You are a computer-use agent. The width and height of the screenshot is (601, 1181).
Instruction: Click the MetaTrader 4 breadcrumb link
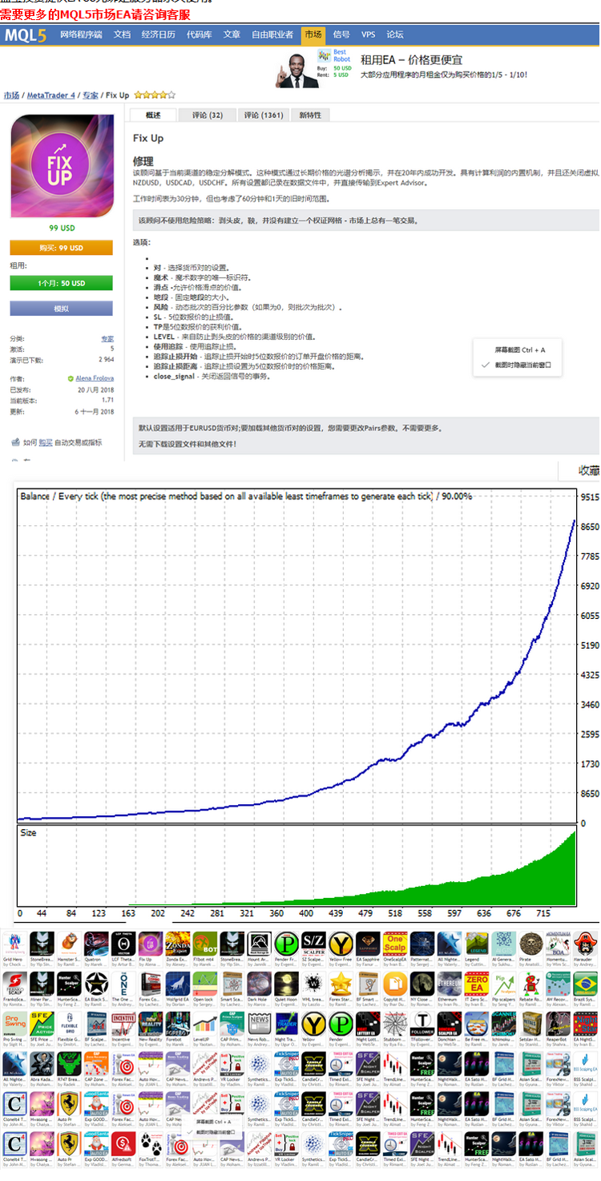tap(50, 95)
